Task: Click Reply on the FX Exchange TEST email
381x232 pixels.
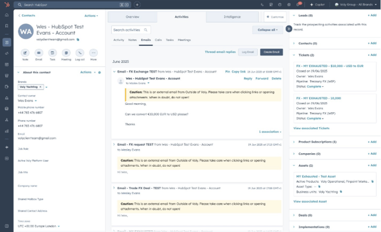Action: coord(248,78)
